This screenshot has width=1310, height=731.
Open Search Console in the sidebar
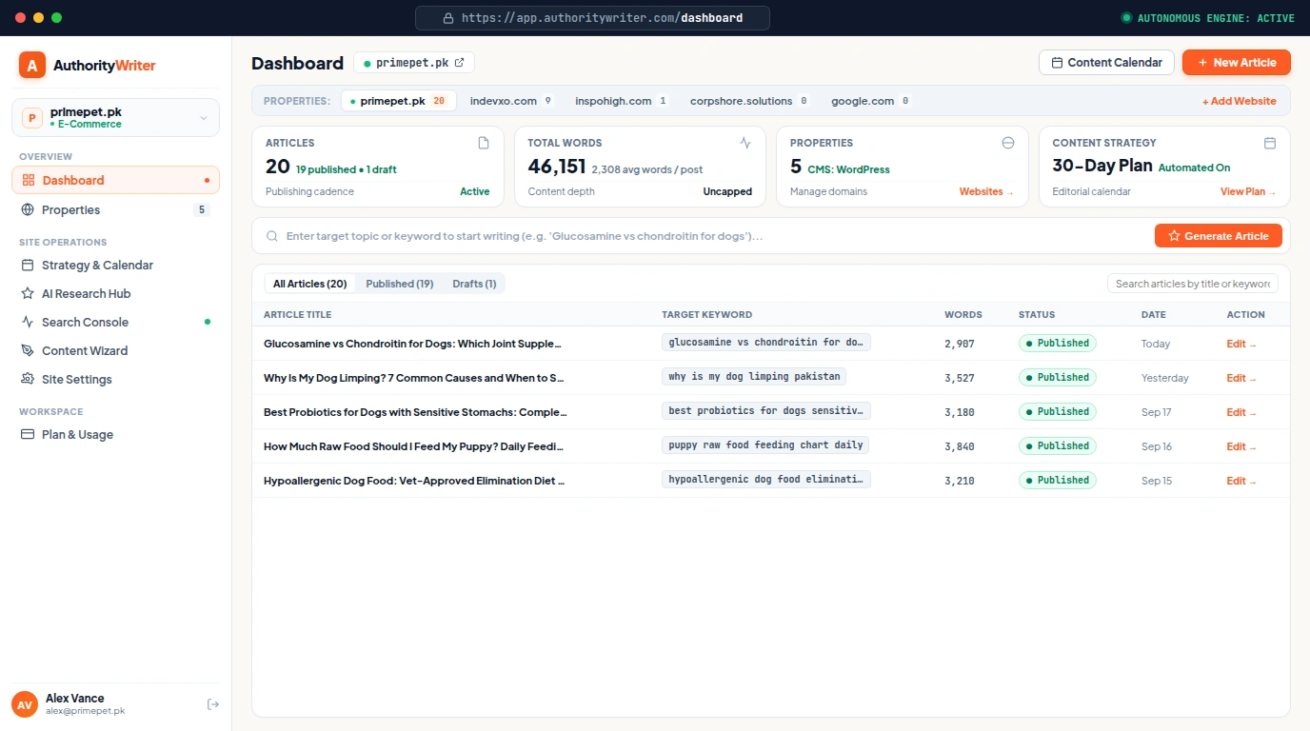115,322
